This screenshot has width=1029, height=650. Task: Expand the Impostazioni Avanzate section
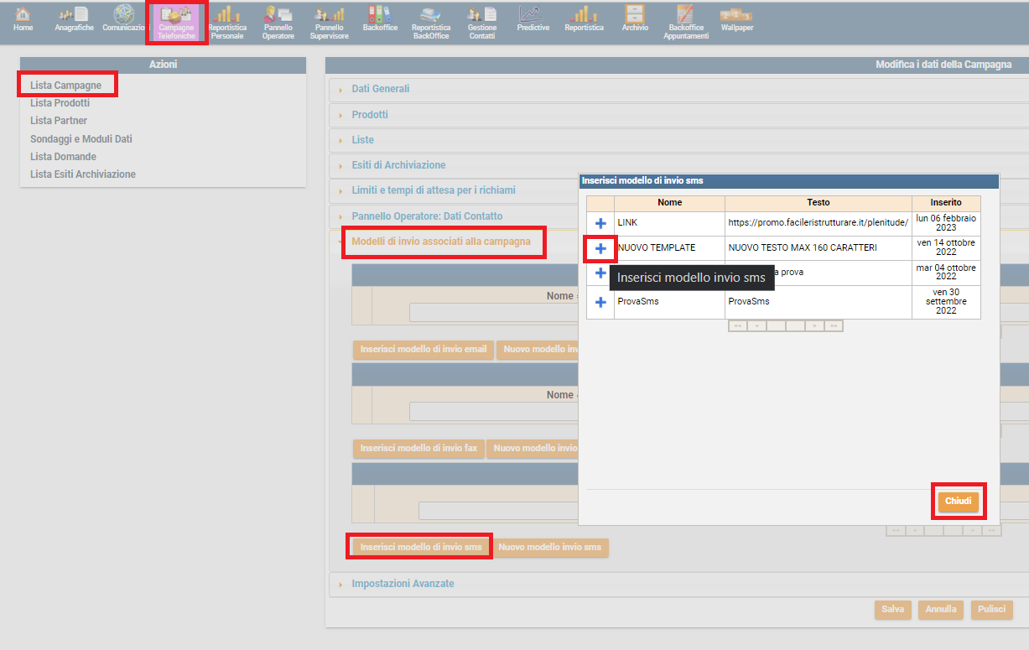click(403, 584)
